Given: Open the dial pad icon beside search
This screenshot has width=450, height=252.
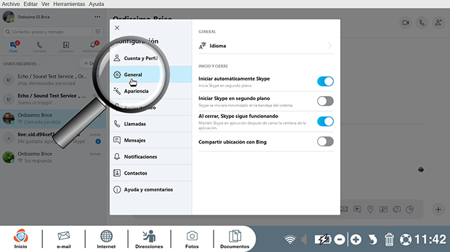Looking at the screenshot, I should (98, 32).
